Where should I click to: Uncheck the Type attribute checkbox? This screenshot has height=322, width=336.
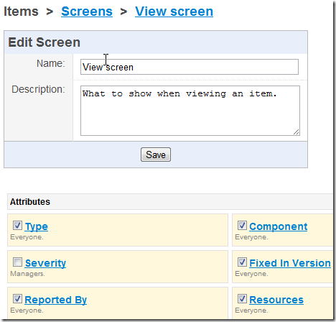pos(17,225)
